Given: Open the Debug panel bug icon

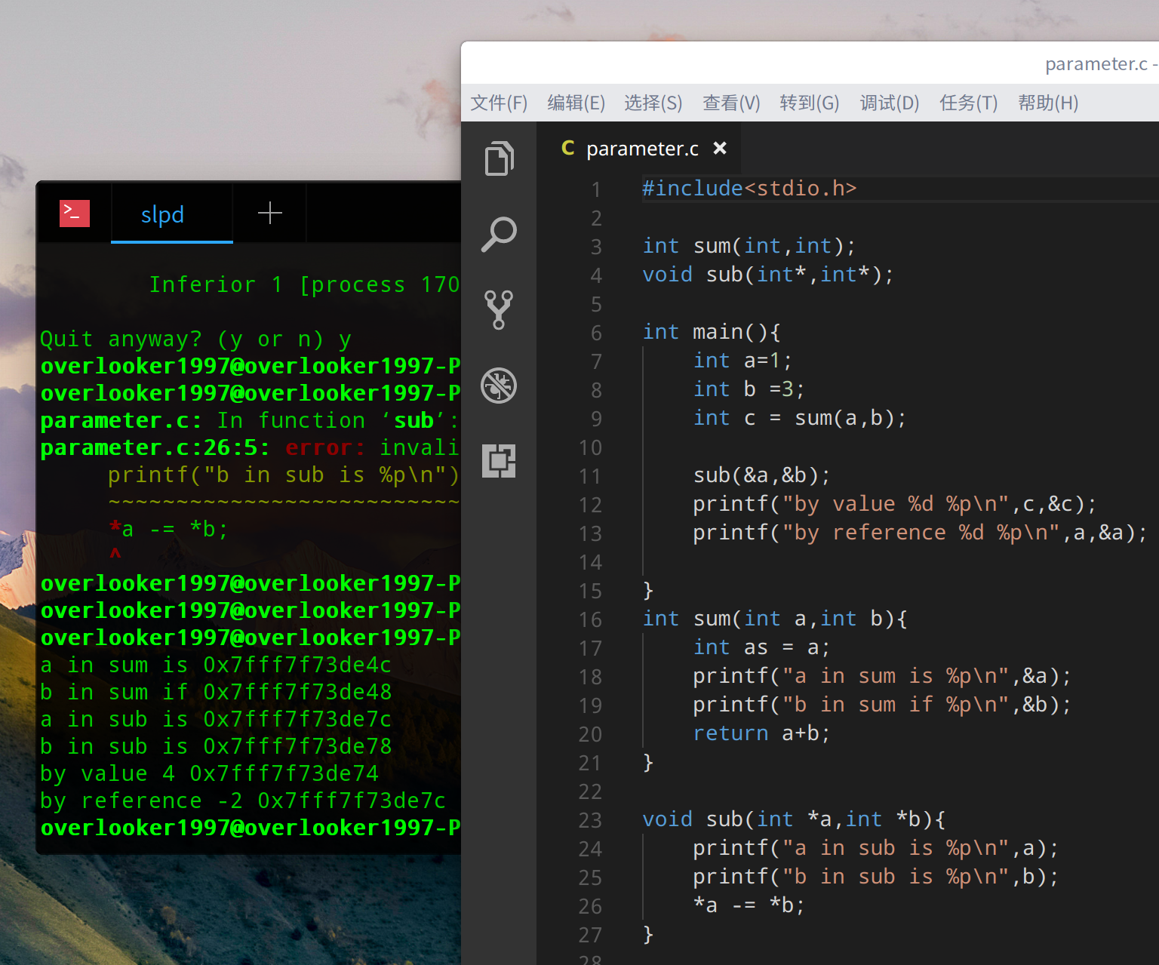Looking at the screenshot, I should click(x=499, y=386).
